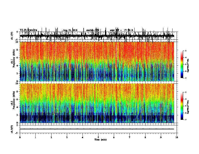Image resolution: width=199 pixels, height=154 pixels.
Task: Click the time-axis tick label '10'
Action: (x=177, y=137)
